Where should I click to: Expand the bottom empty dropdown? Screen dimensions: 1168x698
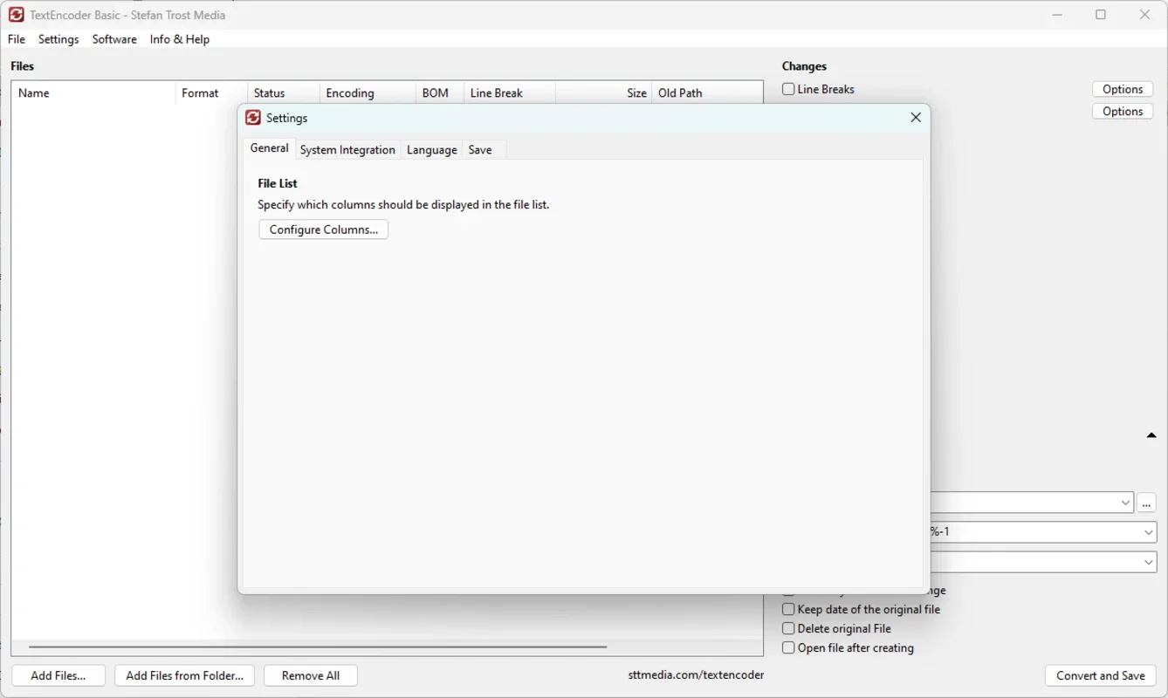point(1149,563)
